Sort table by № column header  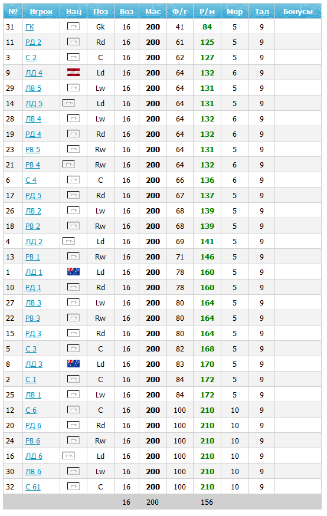[13, 12]
